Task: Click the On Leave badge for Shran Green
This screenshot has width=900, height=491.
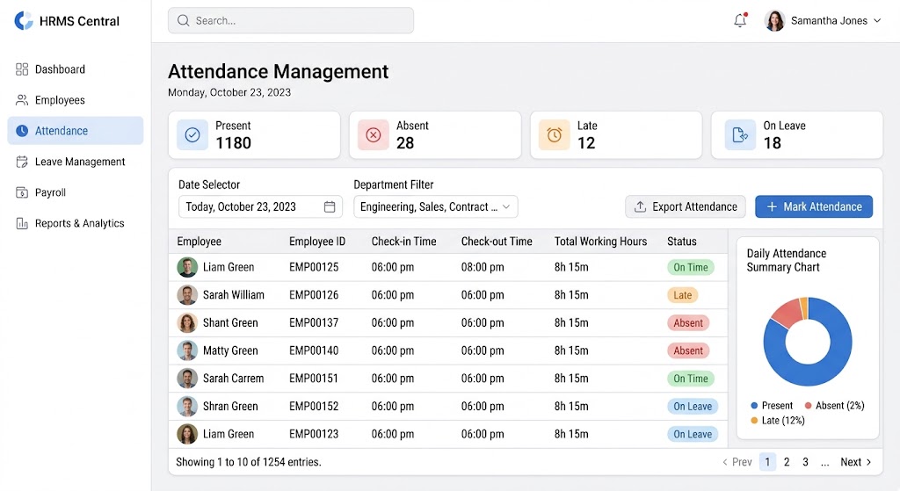Action: 693,407
